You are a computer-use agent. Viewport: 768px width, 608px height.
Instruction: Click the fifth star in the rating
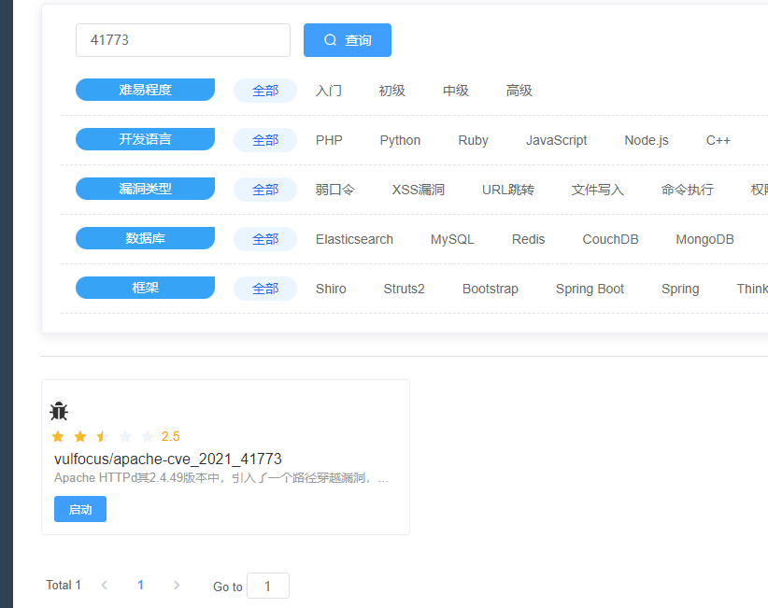148,436
